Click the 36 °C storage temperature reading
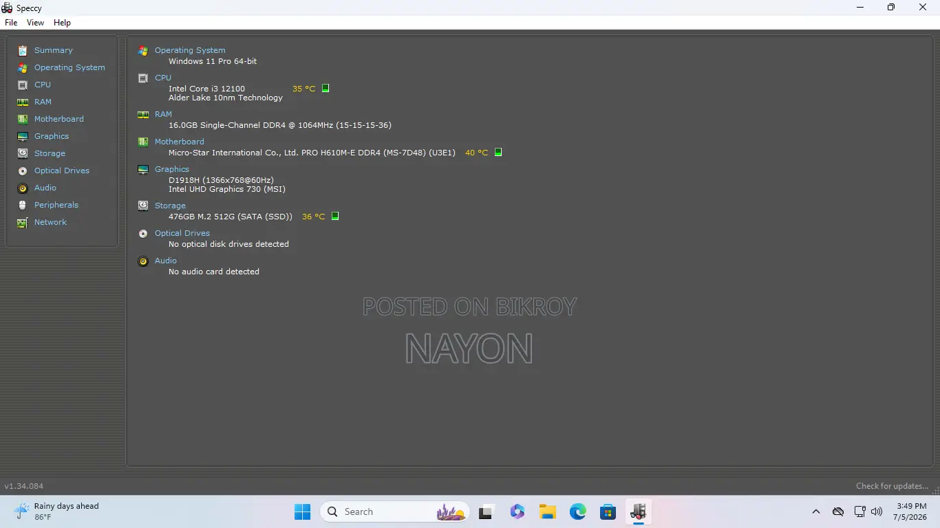Image resolution: width=940 pixels, height=528 pixels. [x=313, y=217]
